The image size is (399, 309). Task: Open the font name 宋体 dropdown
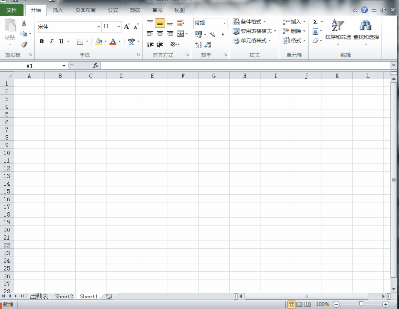point(98,27)
